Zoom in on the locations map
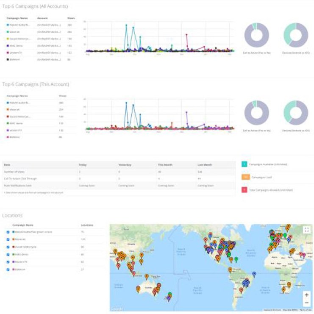 pyautogui.click(x=306, y=295)
